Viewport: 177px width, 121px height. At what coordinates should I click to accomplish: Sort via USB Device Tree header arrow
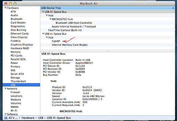(173, 8)
